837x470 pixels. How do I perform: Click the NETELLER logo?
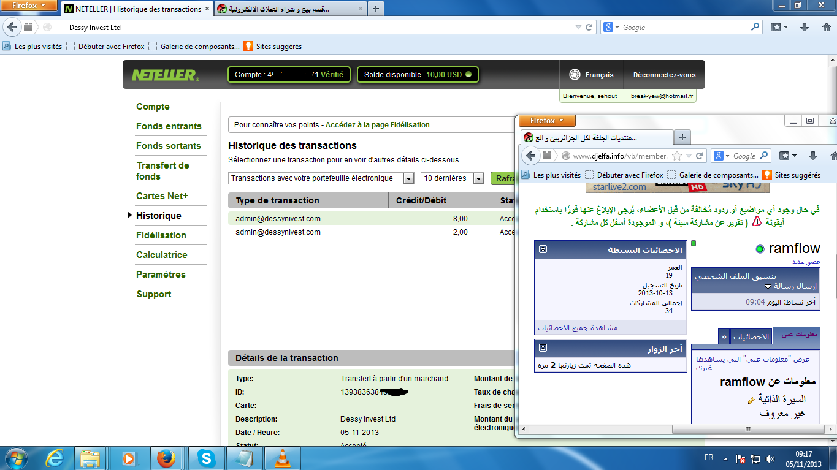164,75
